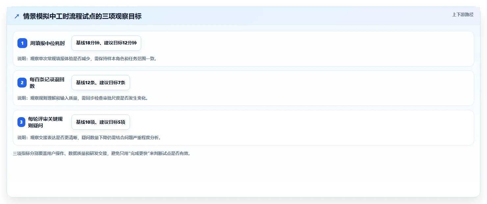Click the description about 交接表达是否更清晰
Image resolution: width=487 pixels, height=204 pixels.
tap(89, 138)
